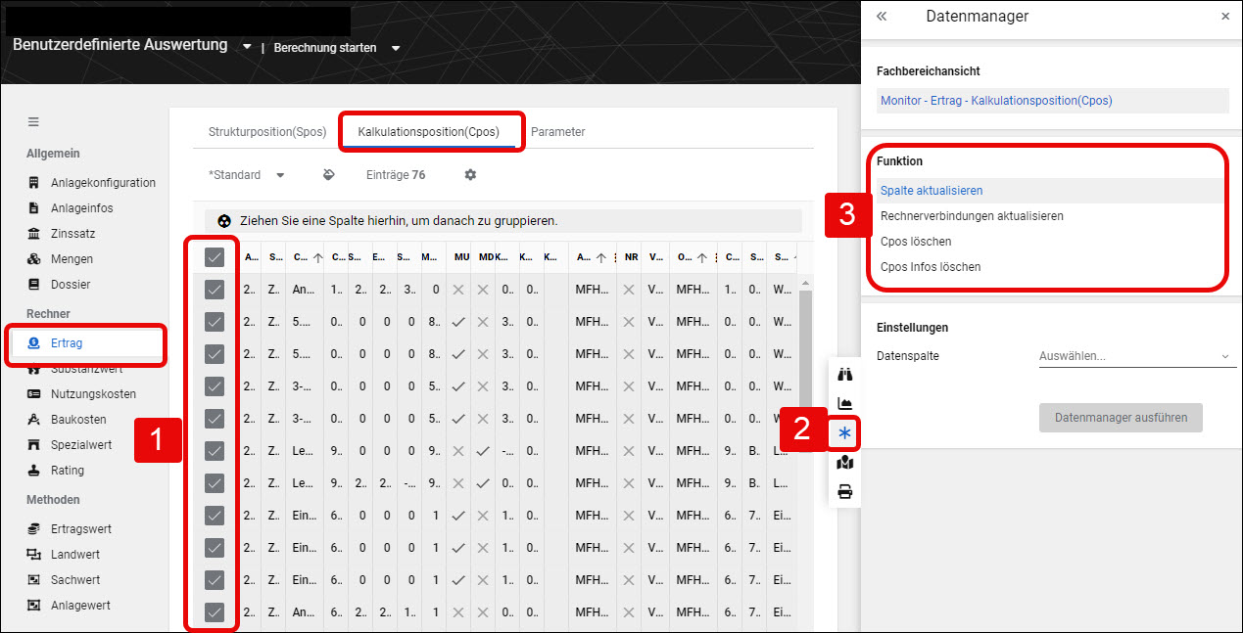The image size is (1243, 633).
Task: Open table settings gear icon
Action: [x=470, y=175]
